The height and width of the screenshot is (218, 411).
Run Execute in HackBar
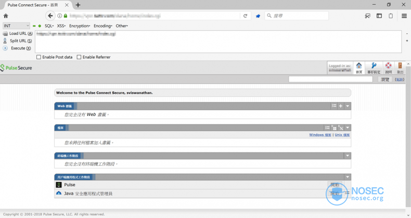17,48
